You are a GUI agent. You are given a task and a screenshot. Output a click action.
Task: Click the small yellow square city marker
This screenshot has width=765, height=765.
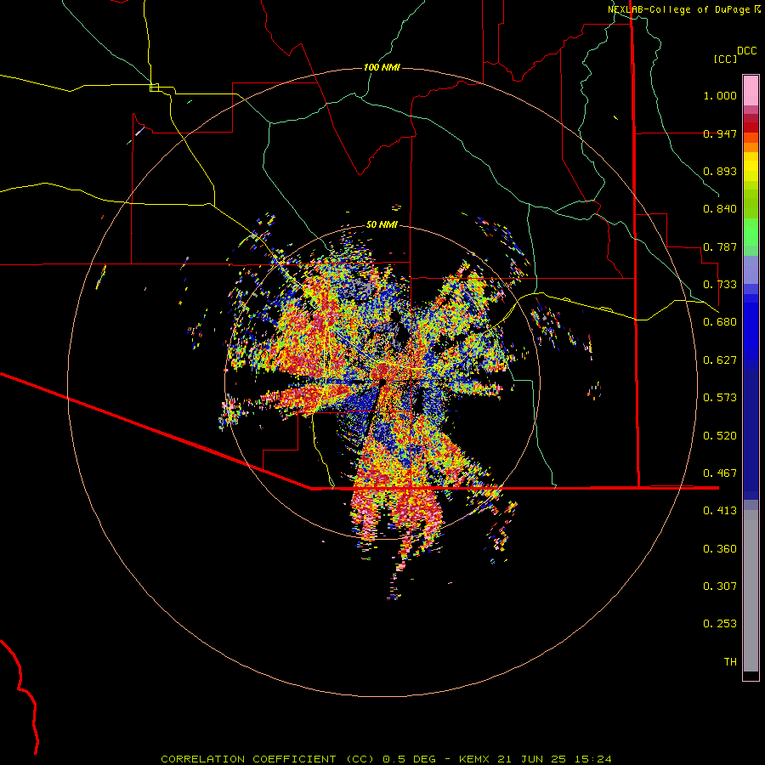click(154, 88)
